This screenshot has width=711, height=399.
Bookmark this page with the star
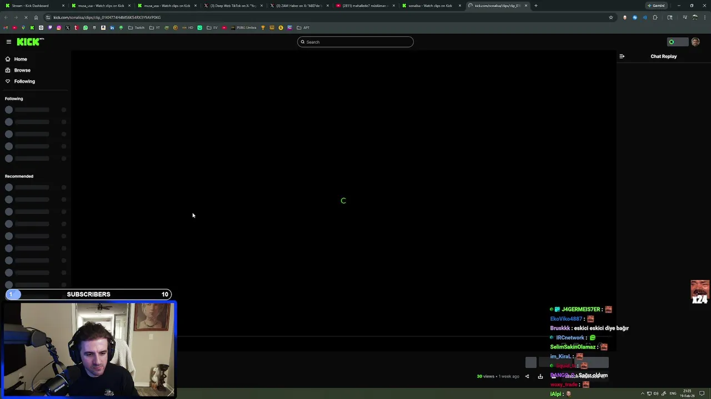[x=611, y=17]
